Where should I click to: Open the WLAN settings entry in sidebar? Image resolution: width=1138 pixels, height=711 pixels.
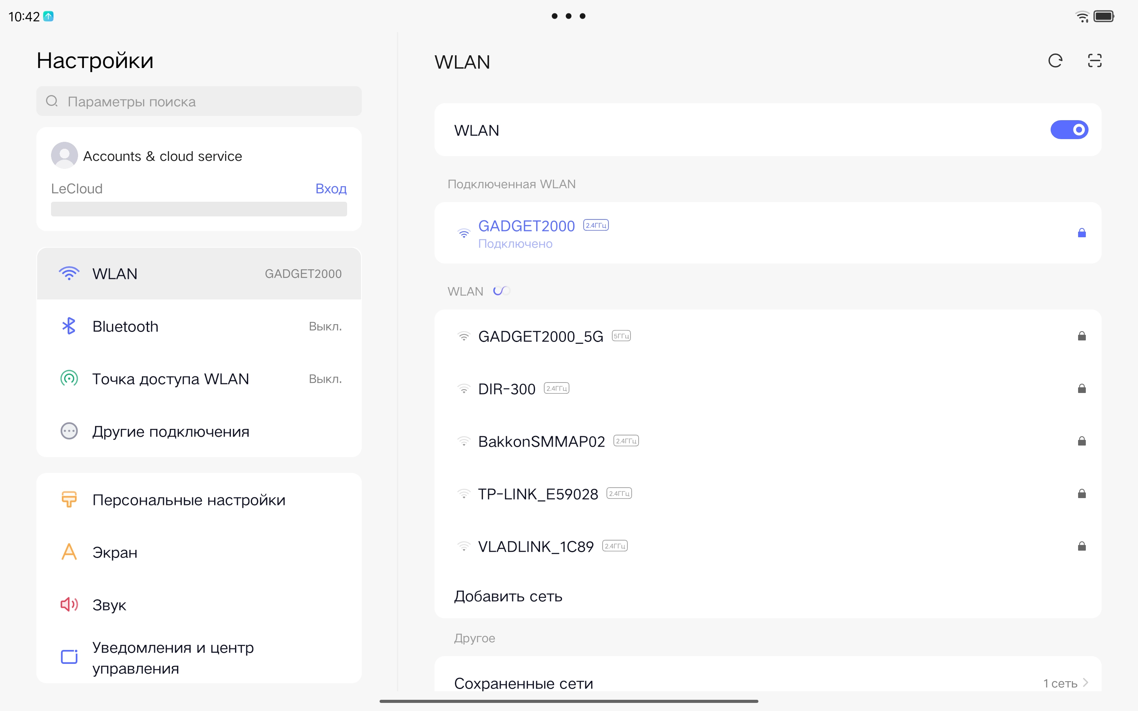pyautogui.click(x=199, y=274)
